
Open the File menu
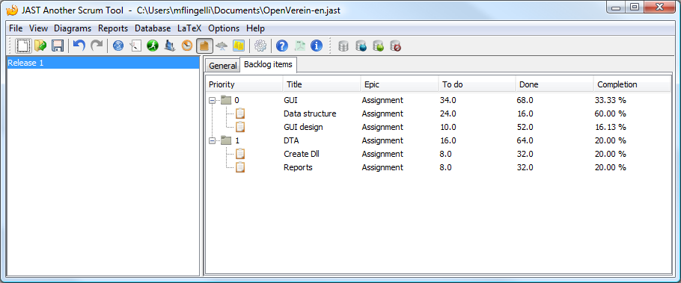coord(16,28)
